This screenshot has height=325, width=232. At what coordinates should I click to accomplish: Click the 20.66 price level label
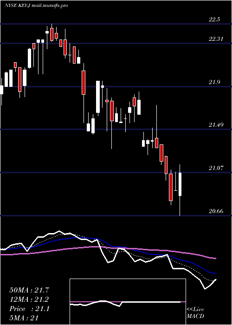(216, 211)
